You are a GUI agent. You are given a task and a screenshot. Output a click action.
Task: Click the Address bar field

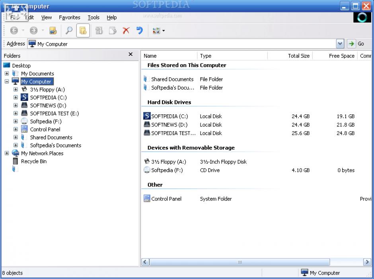182,44
